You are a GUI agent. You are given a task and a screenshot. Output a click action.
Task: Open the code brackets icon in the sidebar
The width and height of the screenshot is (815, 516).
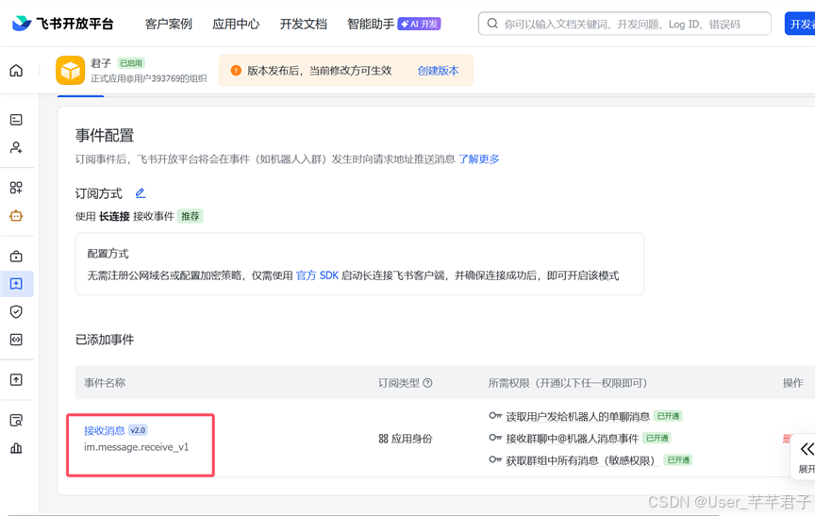[16, 340]
